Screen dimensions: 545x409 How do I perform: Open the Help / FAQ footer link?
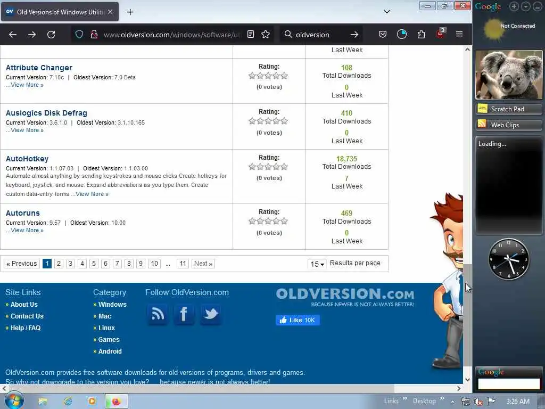coord(26,328)
